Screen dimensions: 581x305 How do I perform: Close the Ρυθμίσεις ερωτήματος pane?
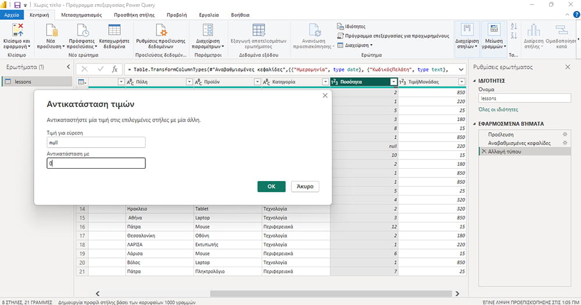[568, 67]
